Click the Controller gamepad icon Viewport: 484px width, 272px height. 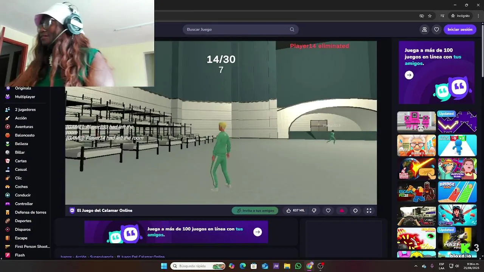(x=8, y=204)
